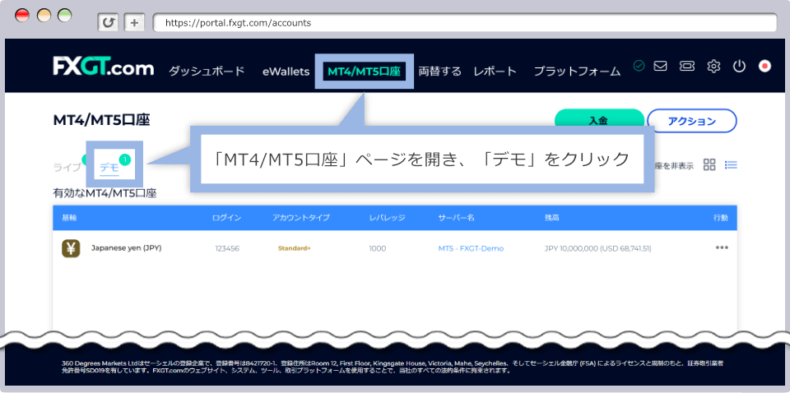Click the 残高 column header

551,218
